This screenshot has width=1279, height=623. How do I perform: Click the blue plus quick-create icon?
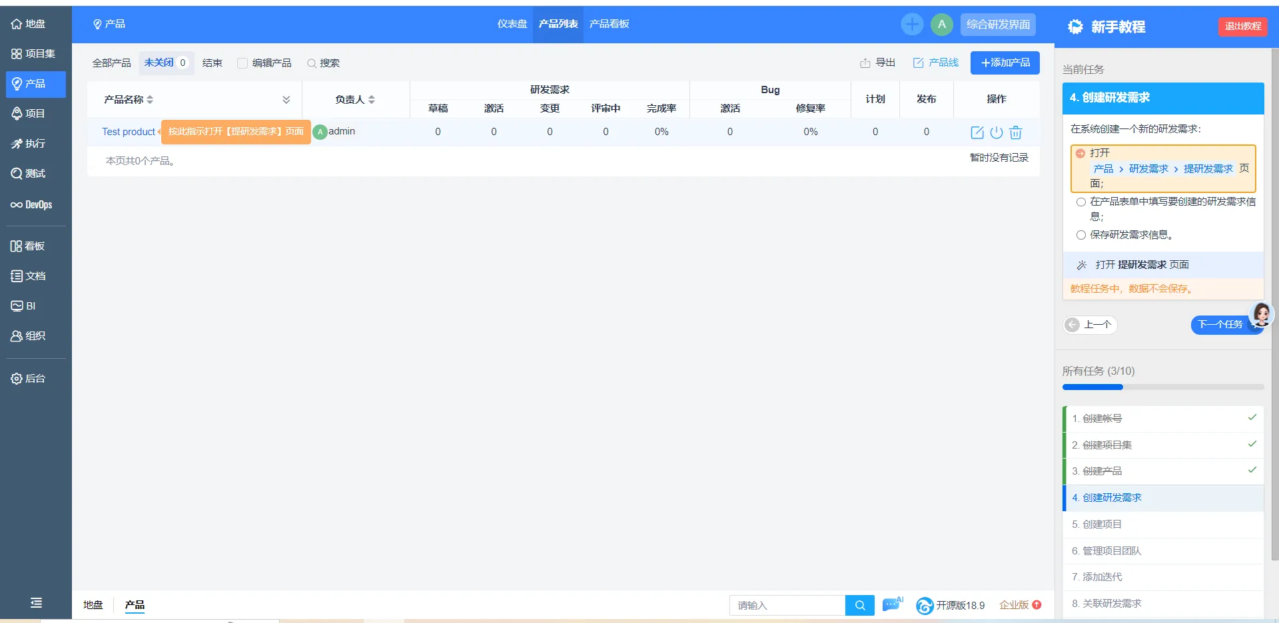point(912,25)
